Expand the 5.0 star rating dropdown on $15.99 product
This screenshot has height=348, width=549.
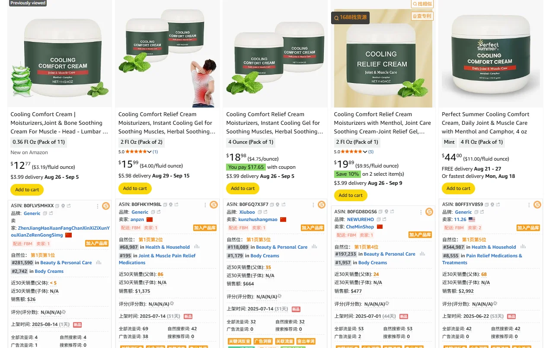click(150, 152)
